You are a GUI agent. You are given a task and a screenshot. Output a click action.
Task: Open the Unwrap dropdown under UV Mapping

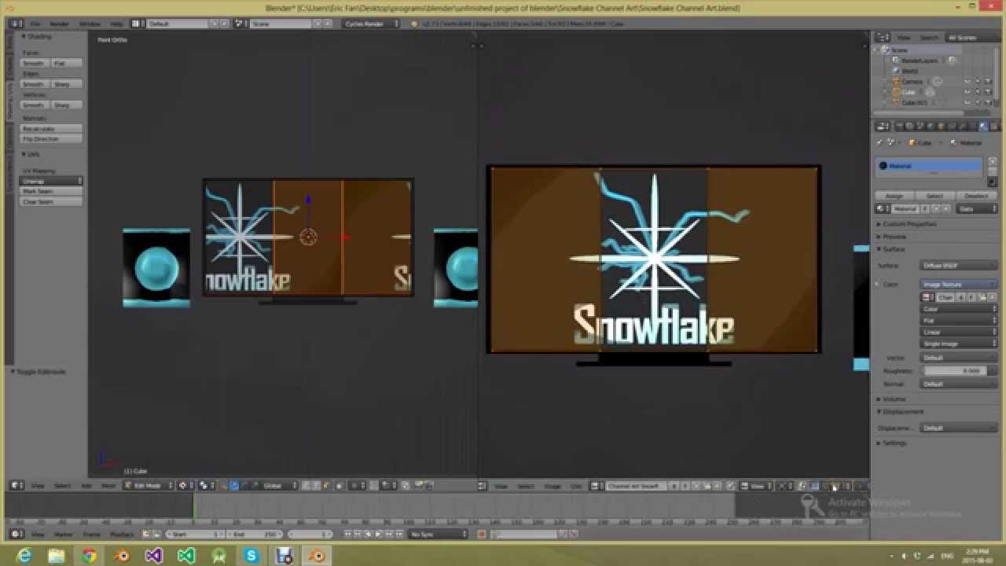(51, 181)
